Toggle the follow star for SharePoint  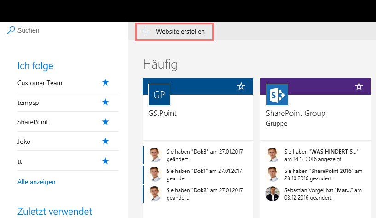105,122
